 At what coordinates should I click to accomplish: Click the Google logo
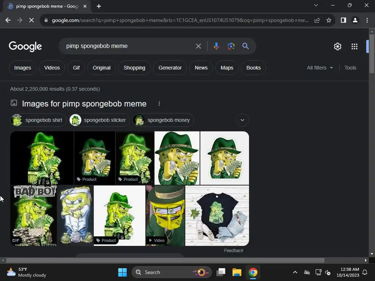pos(25,46)
